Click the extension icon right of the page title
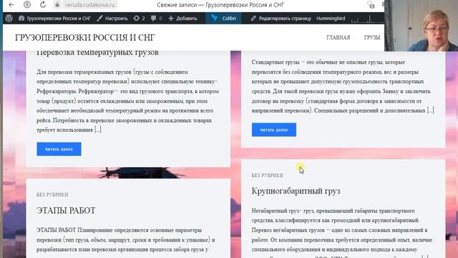This screenshot has width=458, height=258. click(x=371, y=5)
